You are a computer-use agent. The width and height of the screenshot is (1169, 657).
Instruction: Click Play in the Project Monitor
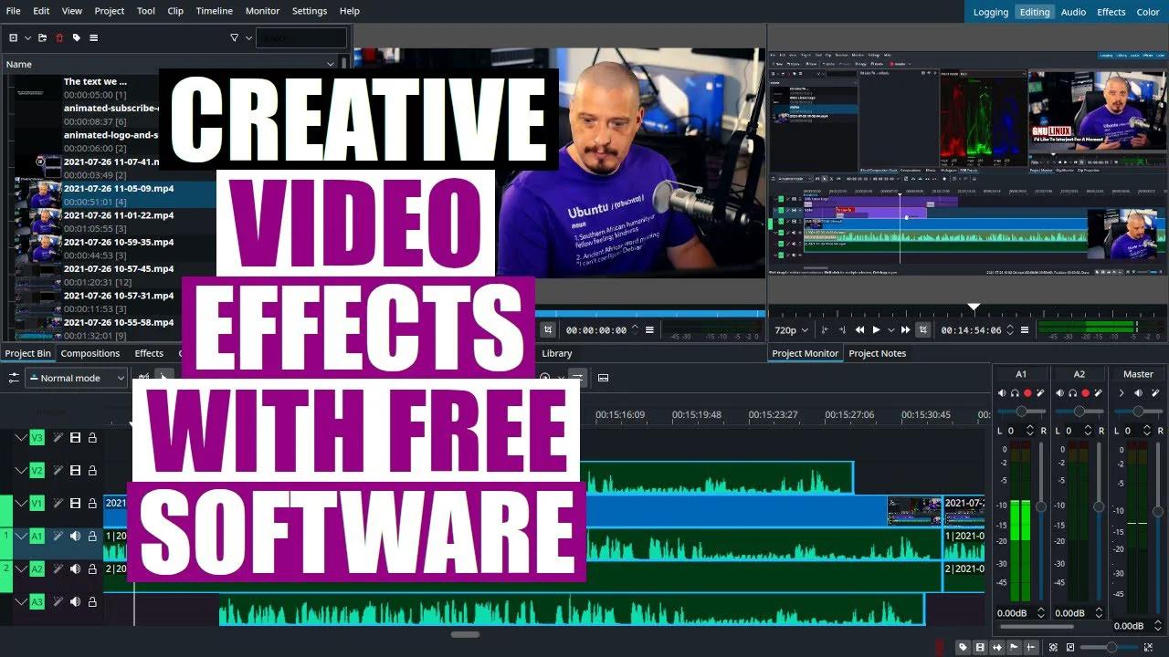click(x=877, y=329)
